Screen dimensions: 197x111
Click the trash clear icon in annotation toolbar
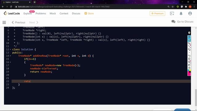point(189,59)
